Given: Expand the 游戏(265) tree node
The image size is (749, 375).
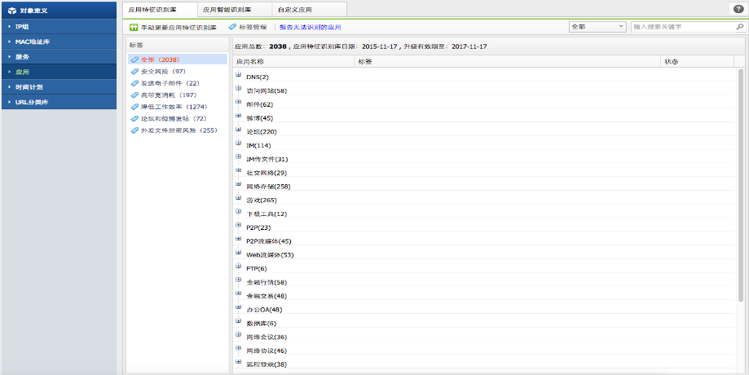Looking at the screenshot, I should pos(239,199).
